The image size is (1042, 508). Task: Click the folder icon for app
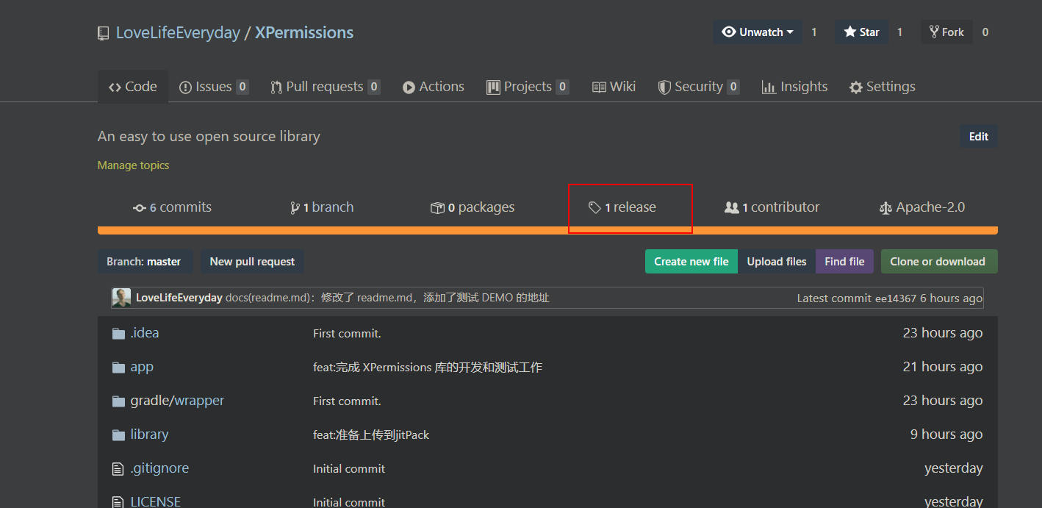pyautogui.click(x=118, y=368)
